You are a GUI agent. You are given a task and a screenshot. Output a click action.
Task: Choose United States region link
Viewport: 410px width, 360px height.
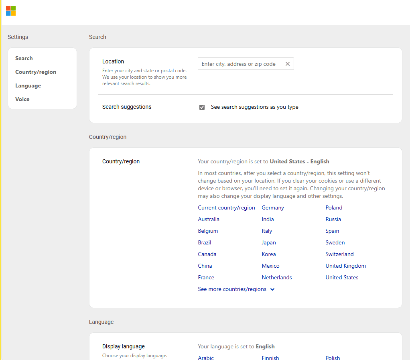click(x=342, y=277)
